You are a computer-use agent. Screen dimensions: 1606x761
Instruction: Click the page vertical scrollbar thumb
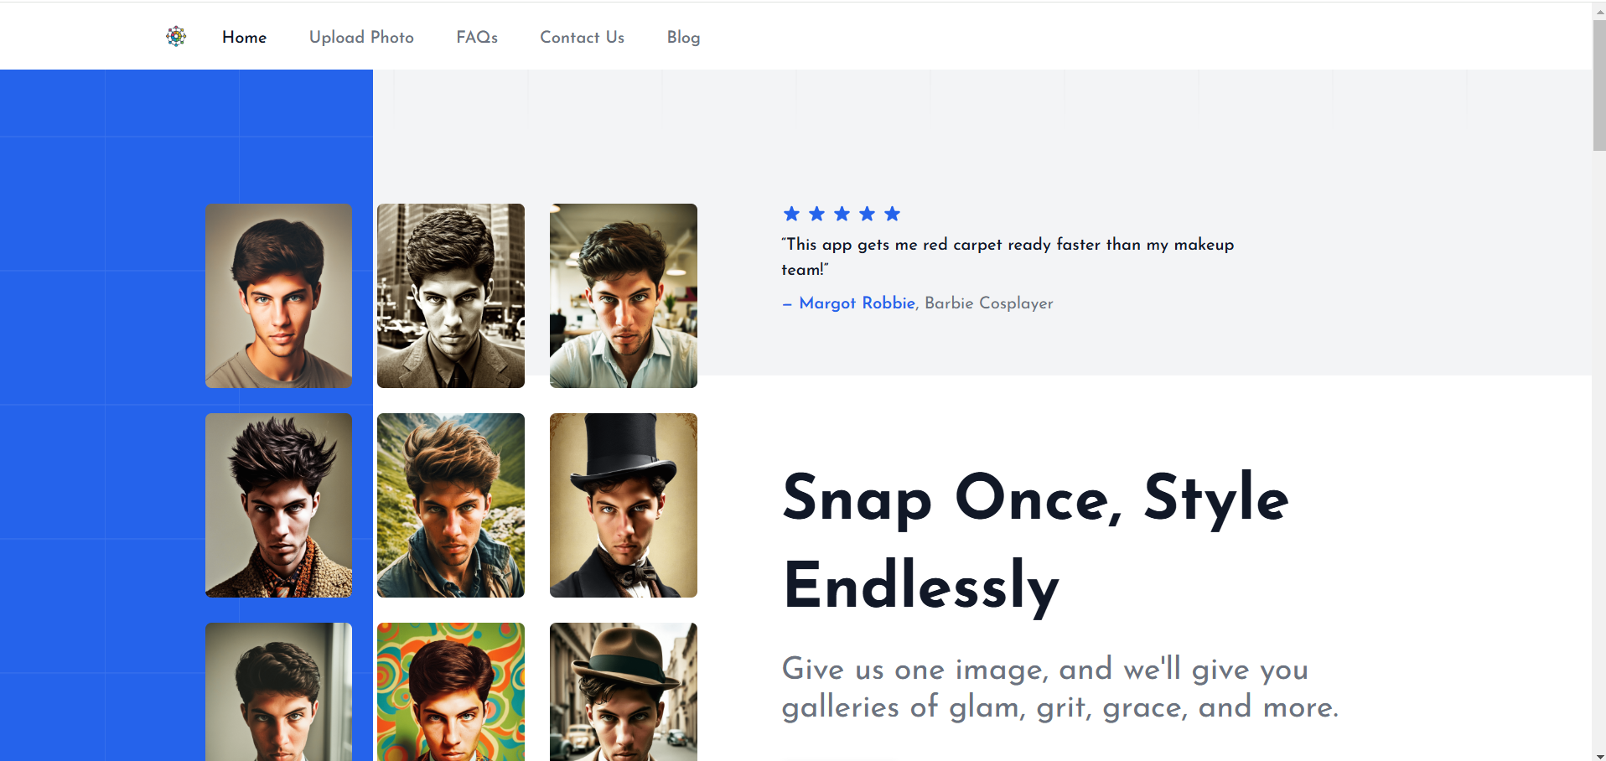(1598, 84)
